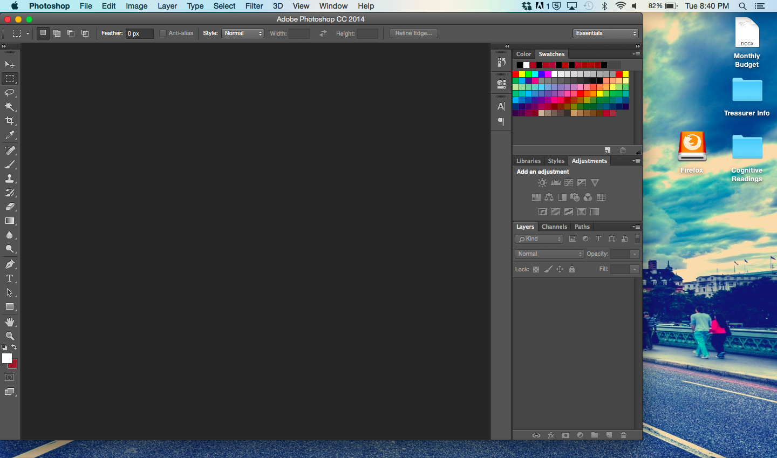This screenshot has width=777, height=458.
Task: Choose Intersect with selection mode
Action: pyautogui.click(x=85, y=33)
